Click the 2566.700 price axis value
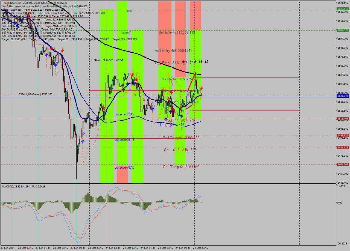 [343, 65]
